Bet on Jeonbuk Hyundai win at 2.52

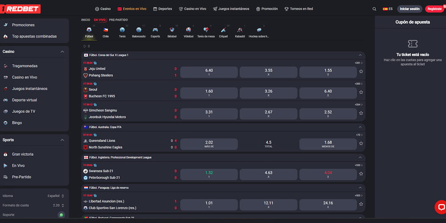[x=328, y=114]
